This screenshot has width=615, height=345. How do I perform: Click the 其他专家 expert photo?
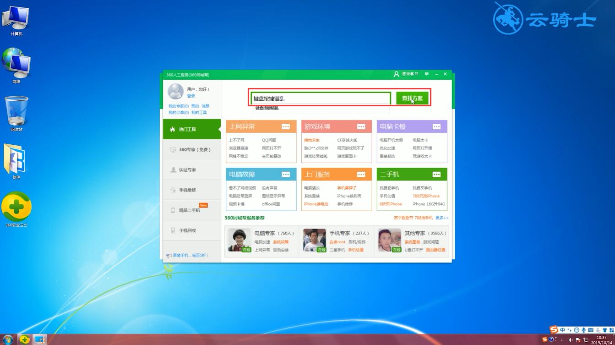pyautogui.click(x=390, y=241)
